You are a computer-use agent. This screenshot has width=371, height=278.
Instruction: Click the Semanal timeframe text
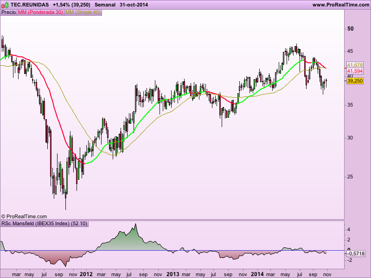(105, 5)
